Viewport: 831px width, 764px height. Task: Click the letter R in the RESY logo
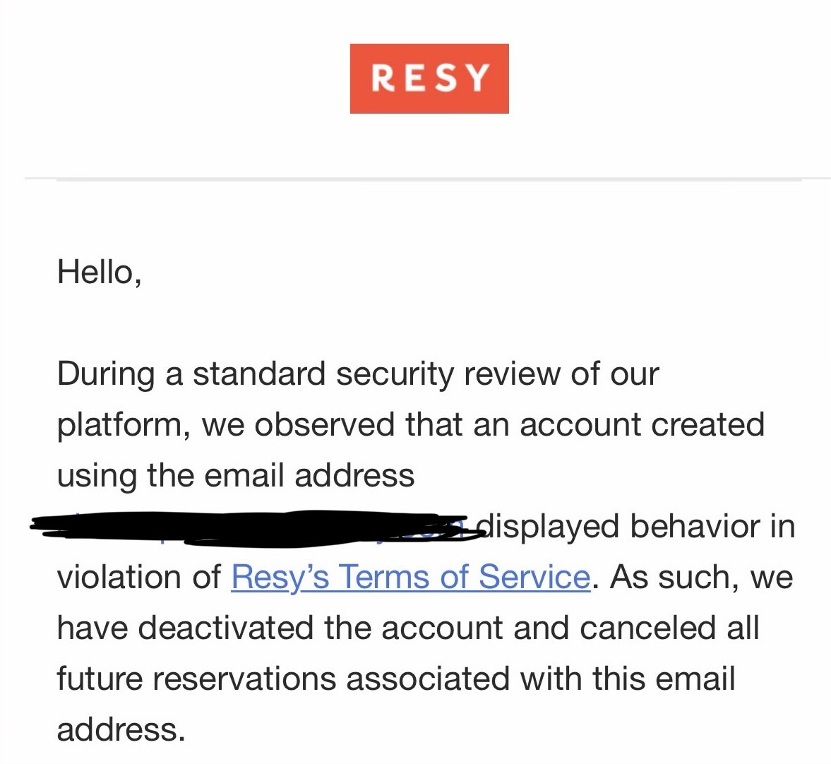383,78
